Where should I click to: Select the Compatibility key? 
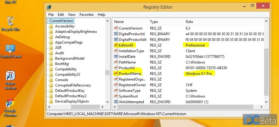(66, 69)
